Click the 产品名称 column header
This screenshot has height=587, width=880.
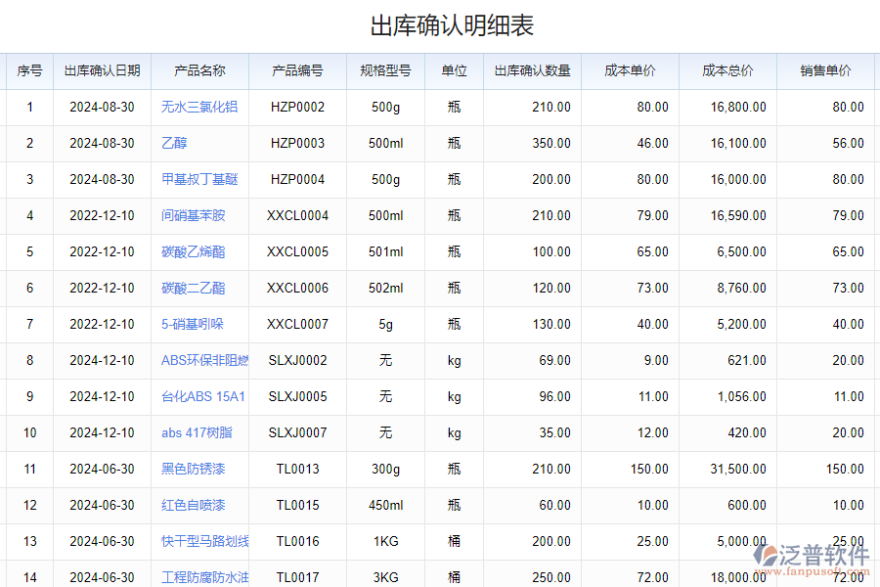tap(198, 70)
